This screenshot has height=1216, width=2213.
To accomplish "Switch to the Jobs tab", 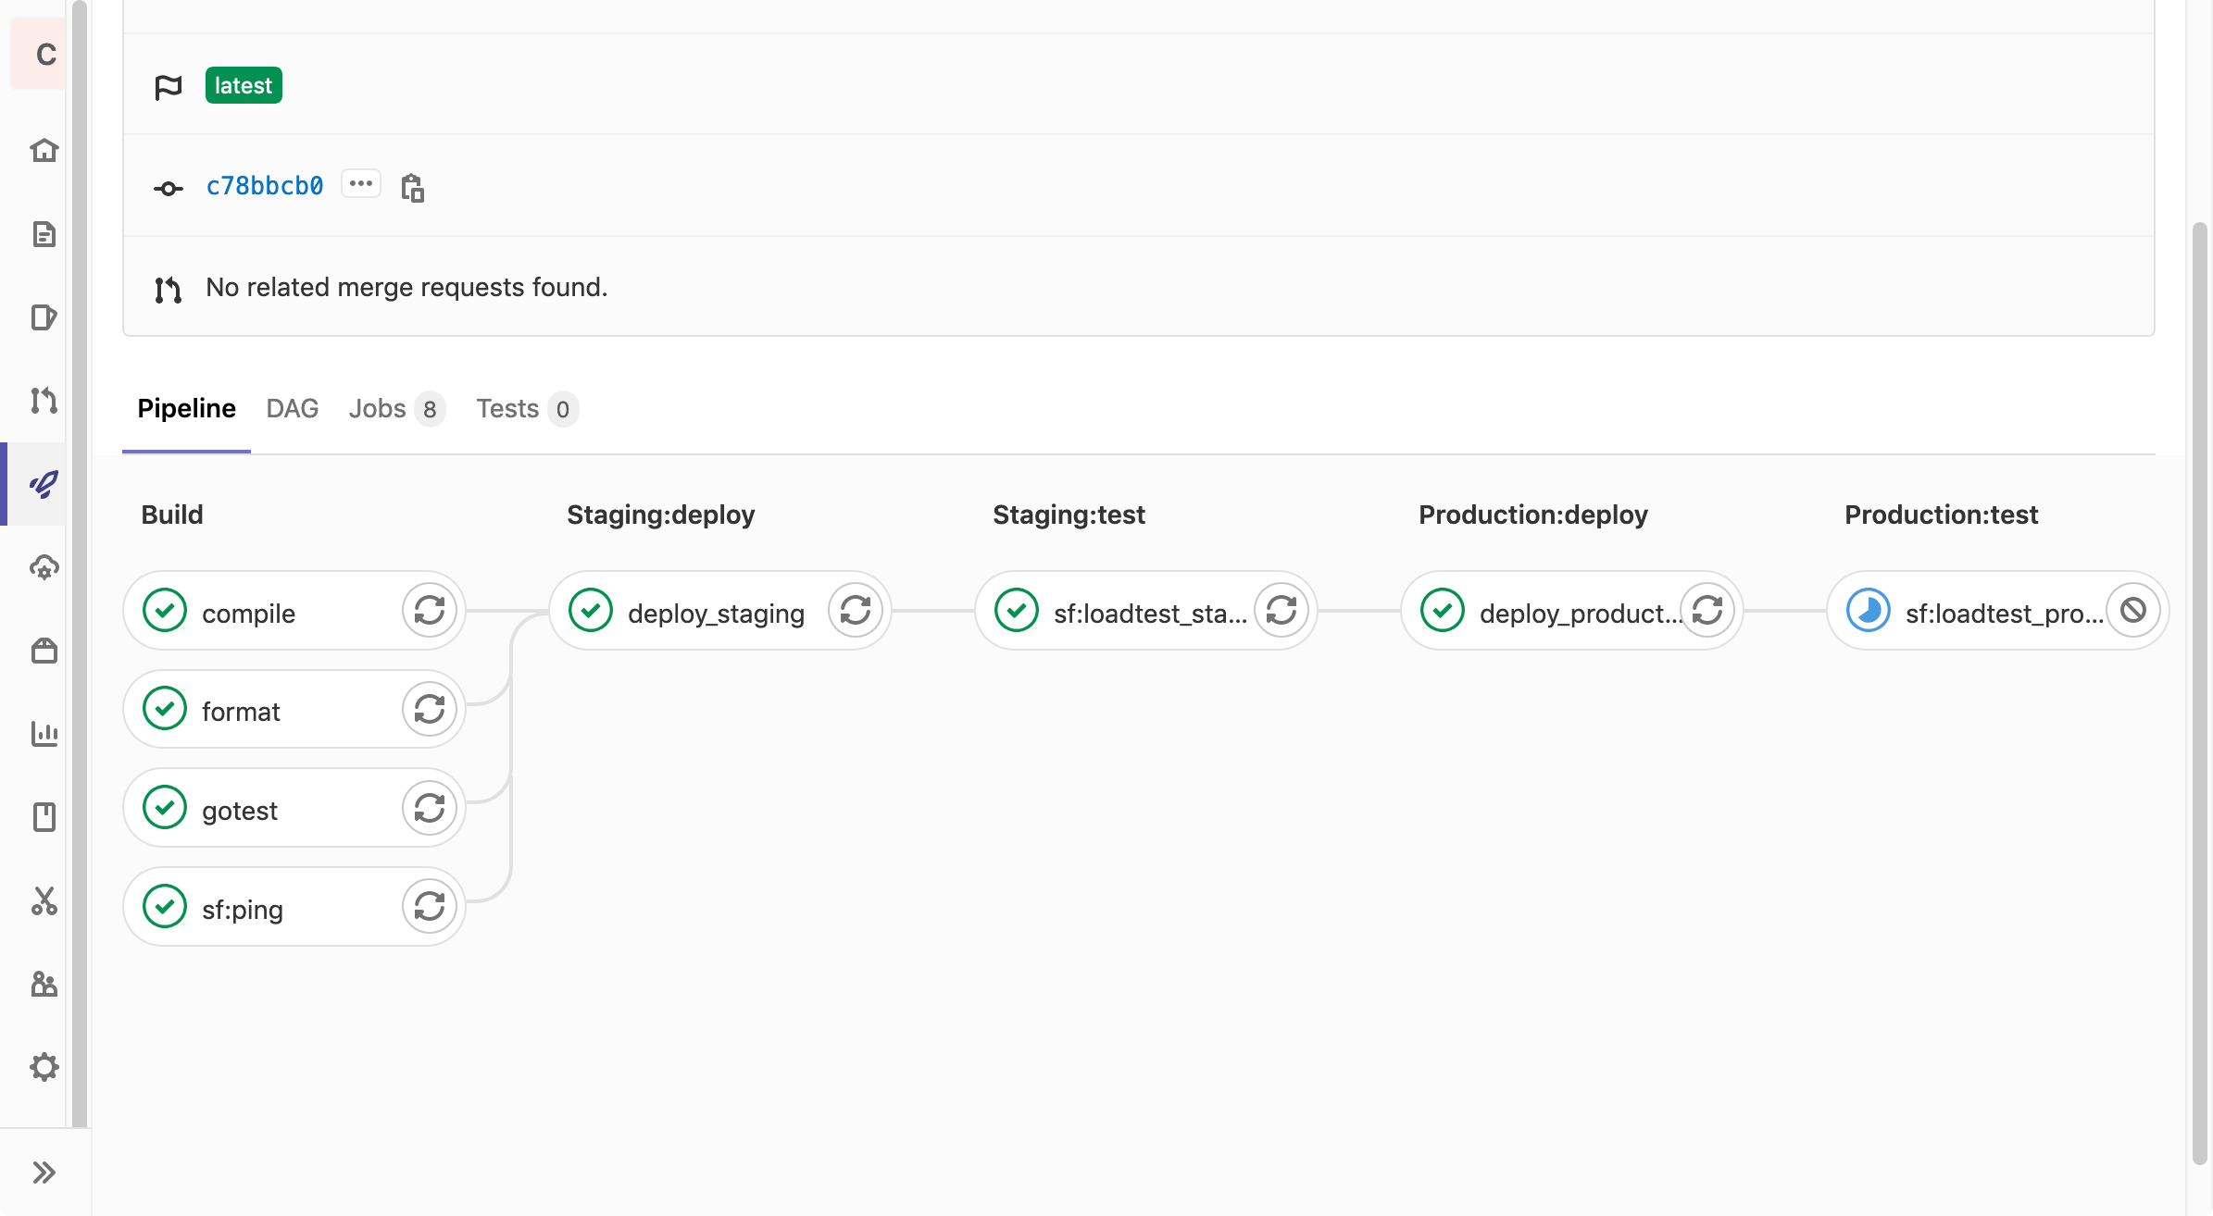I will pyautogui.click(x=396, y=409).
